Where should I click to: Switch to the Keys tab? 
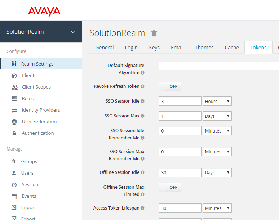[154, 48]
